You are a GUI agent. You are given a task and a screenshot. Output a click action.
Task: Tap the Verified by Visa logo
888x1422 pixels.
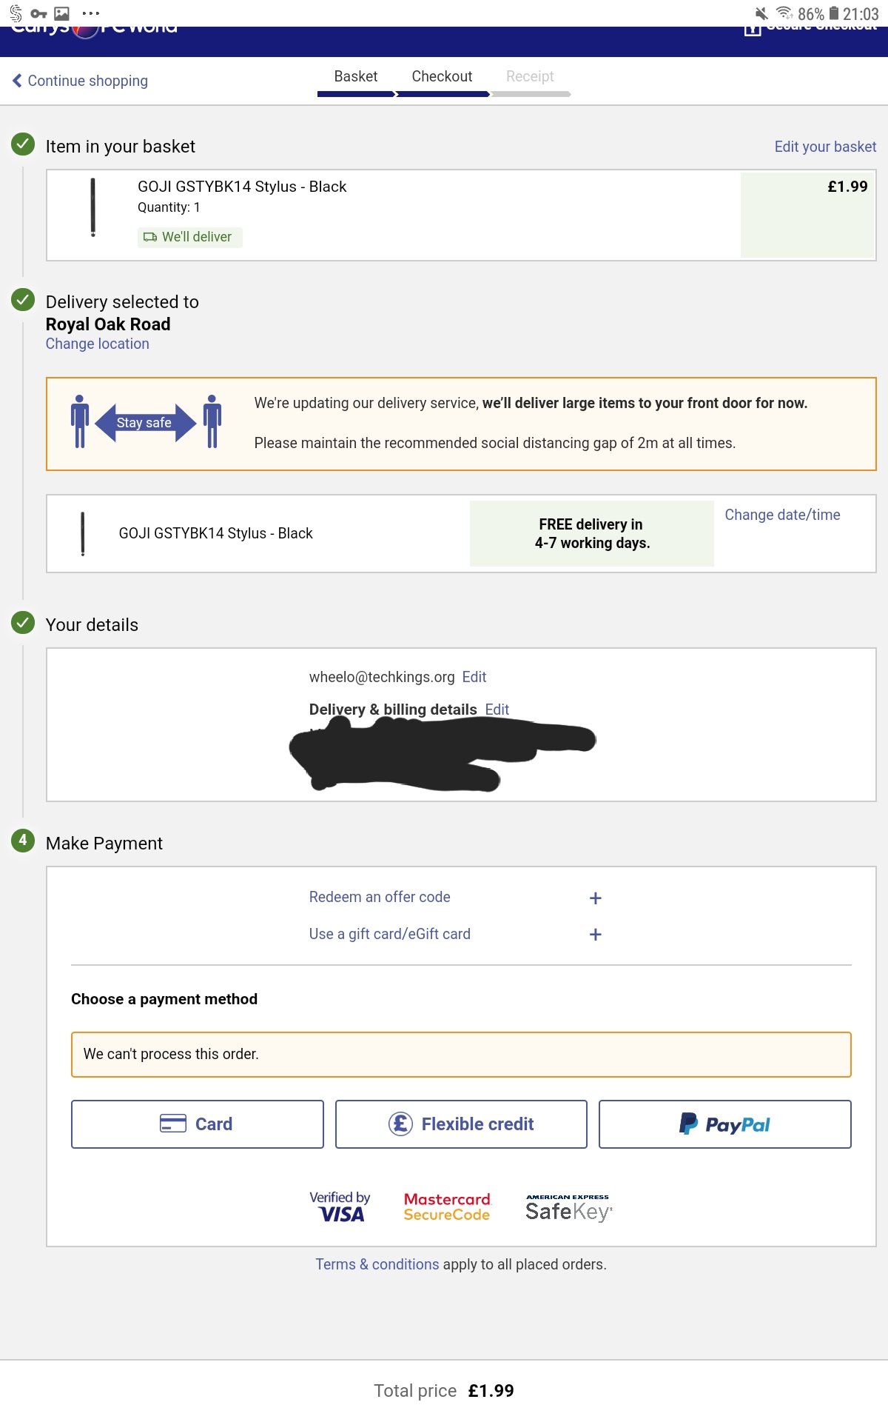pyautogui.click(x=340, y=1206)
